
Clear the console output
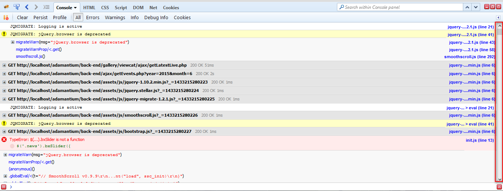coord(22,17)
